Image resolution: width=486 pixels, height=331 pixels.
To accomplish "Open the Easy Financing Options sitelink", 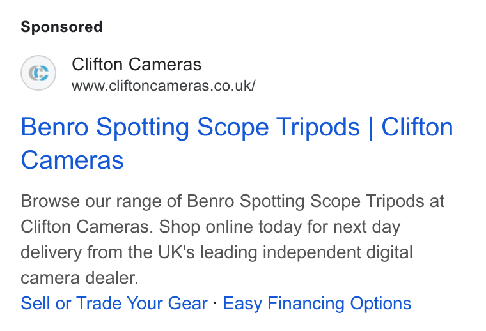I will click(x=317, y=303).
